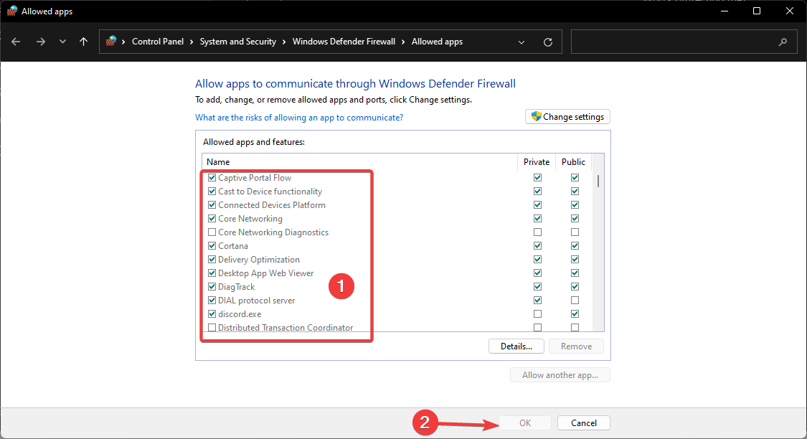
Task: Click the firewall icon in address bar
Action: tap(111, 42)
